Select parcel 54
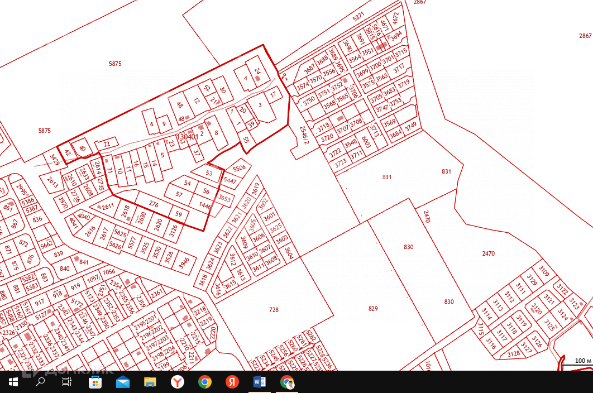The image size is (593, 393). [x=187, y=183]
